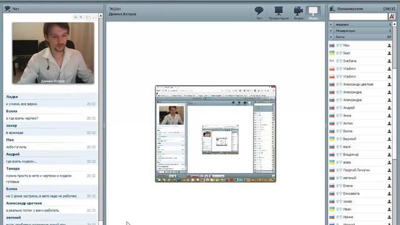Click person icon for Александр цветков in user list
400x225 pixels.
point(389,84)
